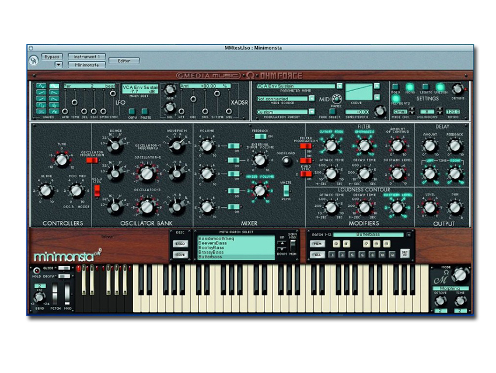This screenshot has height=373, width=496.
Task: Click the TUNE knob in Controllers
Action: point(61,160)
